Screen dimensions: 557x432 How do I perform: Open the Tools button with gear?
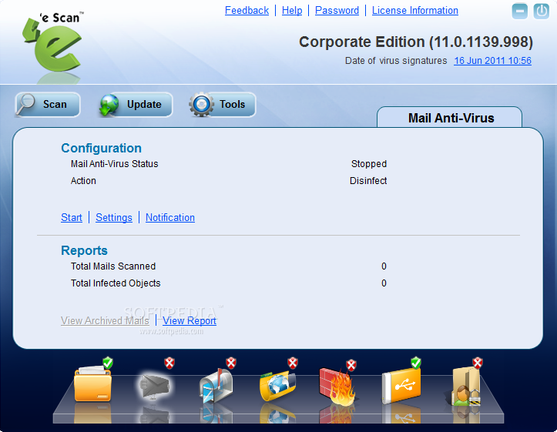223,105
